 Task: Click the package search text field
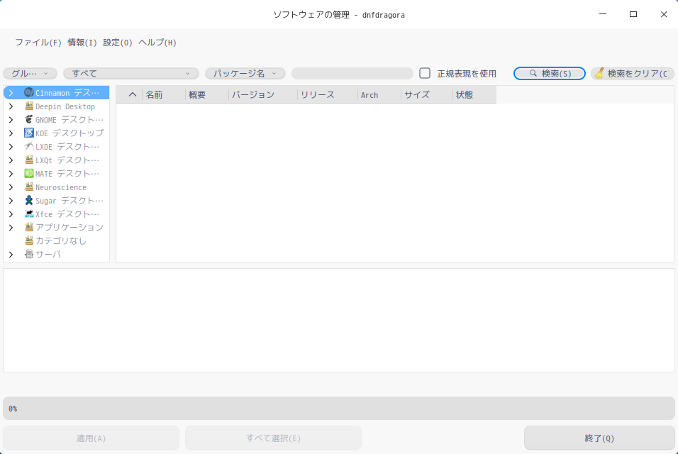pyautogui.click(x=352, y=74)
